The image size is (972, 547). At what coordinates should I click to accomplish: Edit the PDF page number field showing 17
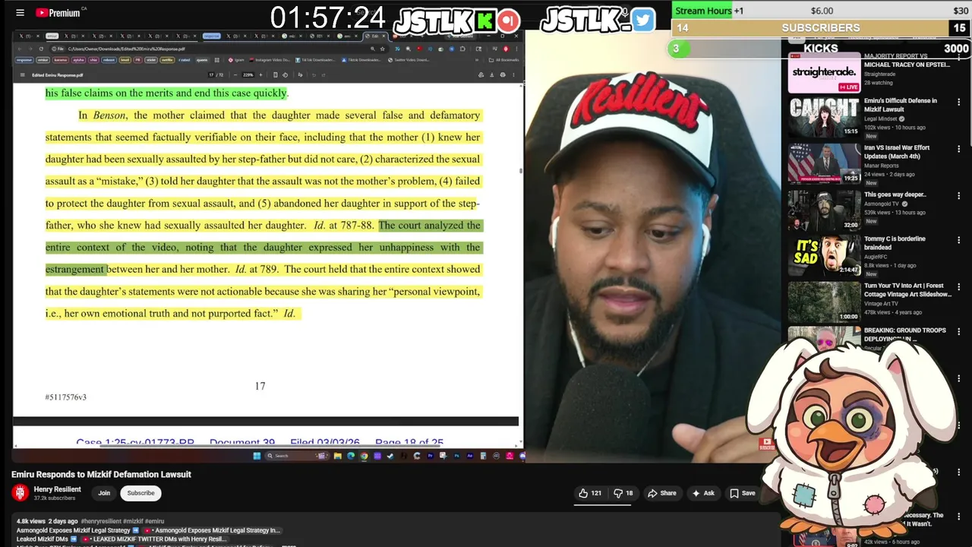point(211,74)
